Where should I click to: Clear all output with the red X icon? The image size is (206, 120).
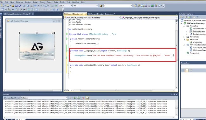pos(83,98)
